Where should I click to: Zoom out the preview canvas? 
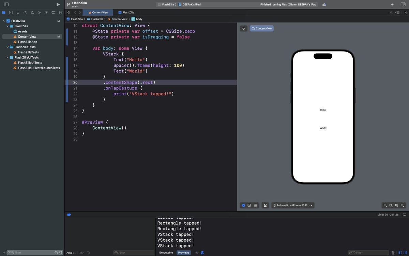385,205
